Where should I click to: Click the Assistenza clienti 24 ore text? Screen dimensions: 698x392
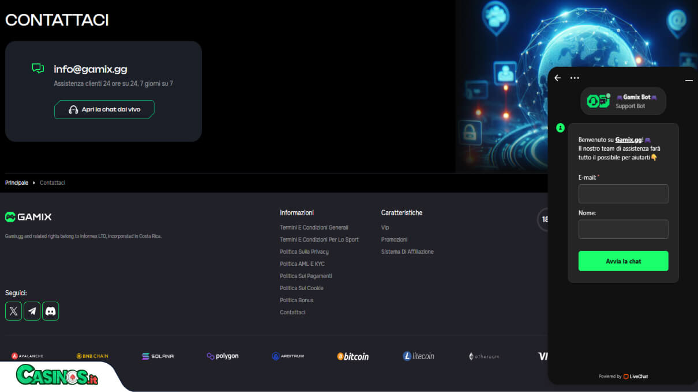pyautogui.click(x=113, y=83)
